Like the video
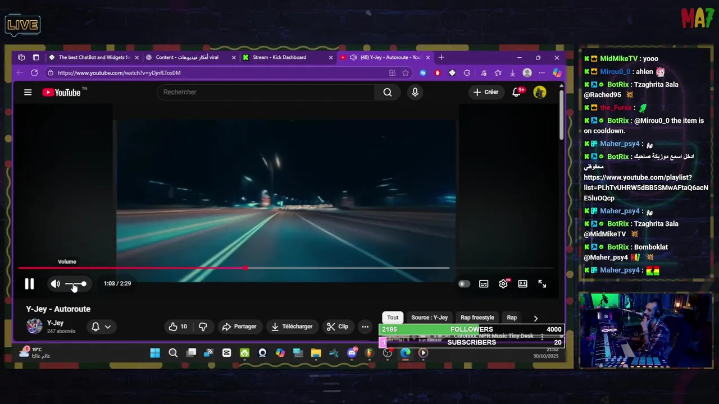 point(178,327)
